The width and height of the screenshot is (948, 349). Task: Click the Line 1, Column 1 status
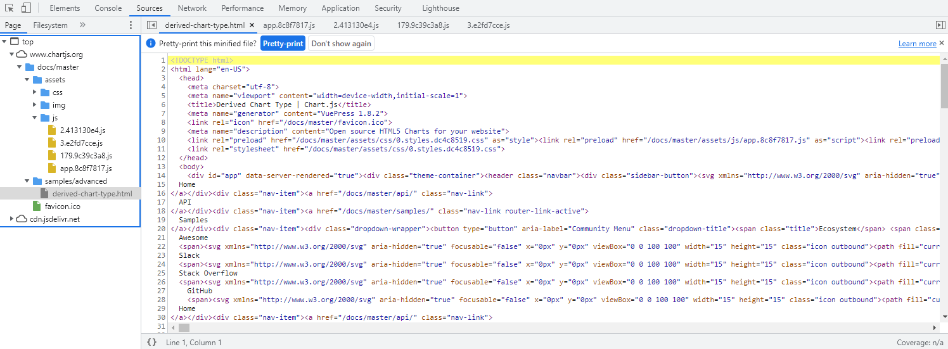193,342
